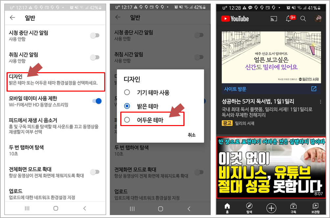Tap 시청 중단 시간 알림 text in middle screen

click(x=134, y=33)
